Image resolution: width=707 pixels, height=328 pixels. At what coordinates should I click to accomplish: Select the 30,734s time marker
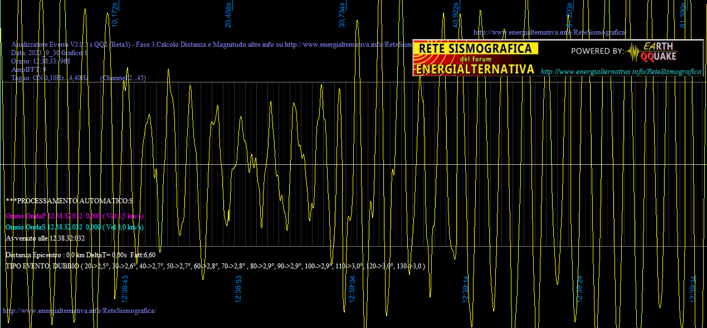342,14
